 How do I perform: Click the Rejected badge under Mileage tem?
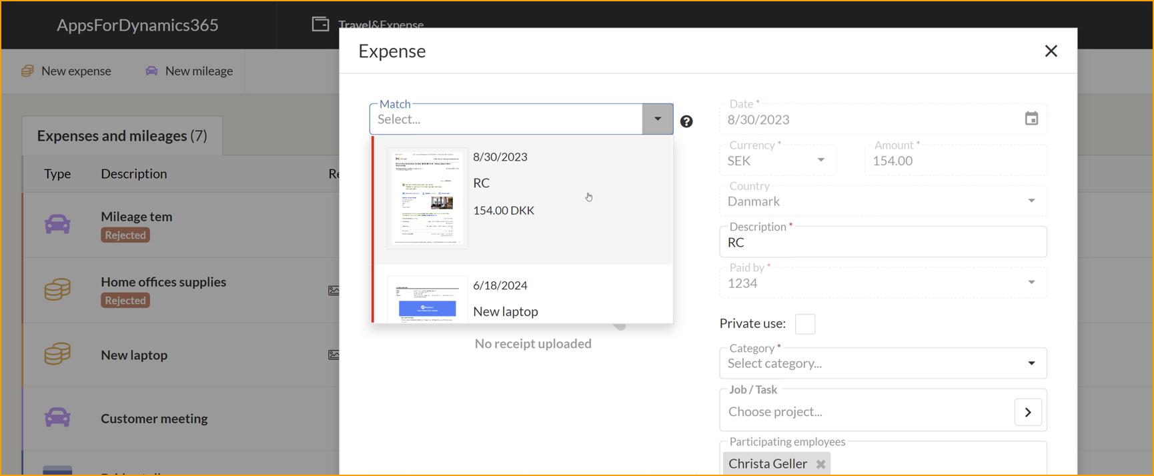tap(125, 235)
